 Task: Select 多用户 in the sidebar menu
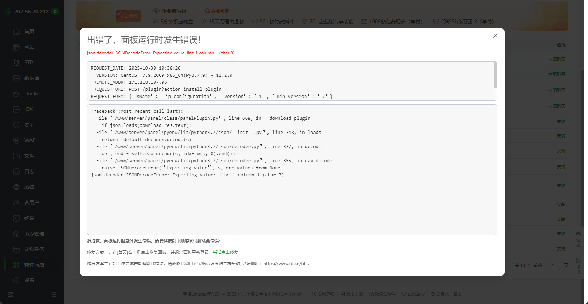[32, 203]
